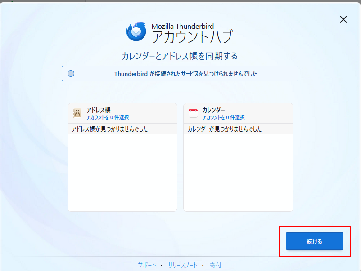361x271 pixels.
Task: Click the Thunderbird が接続されたサービスを見つけられませんでした message
Action: coord(185,74)
